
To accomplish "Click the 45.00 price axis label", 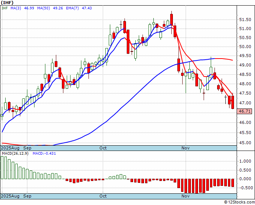I will point(244,143).
